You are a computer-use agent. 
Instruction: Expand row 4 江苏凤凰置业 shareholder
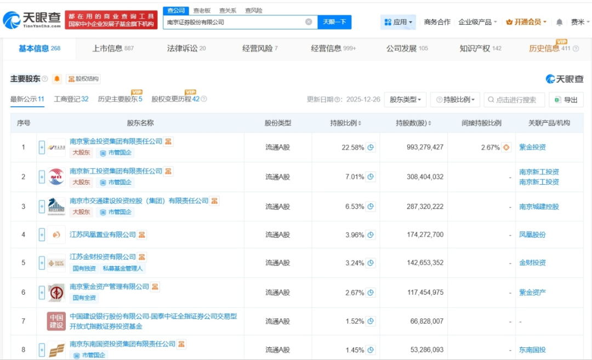point(42,235)
